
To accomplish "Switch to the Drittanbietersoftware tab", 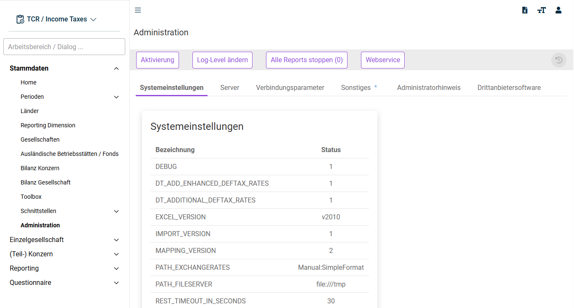I will [509, 88].
